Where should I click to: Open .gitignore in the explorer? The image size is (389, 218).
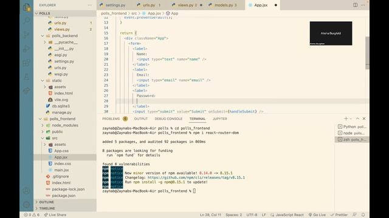pyautogui.click(x=65, y=176)
